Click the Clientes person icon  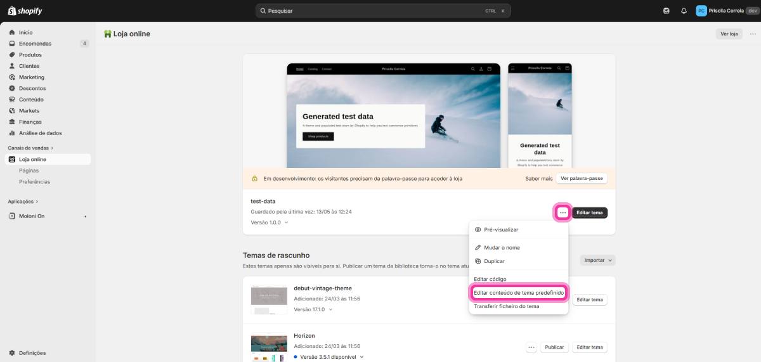pyautogui.click(x=13, y=66)
